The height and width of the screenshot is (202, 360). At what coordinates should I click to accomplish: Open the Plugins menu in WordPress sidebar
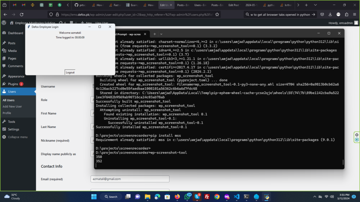tap(13, 84)
